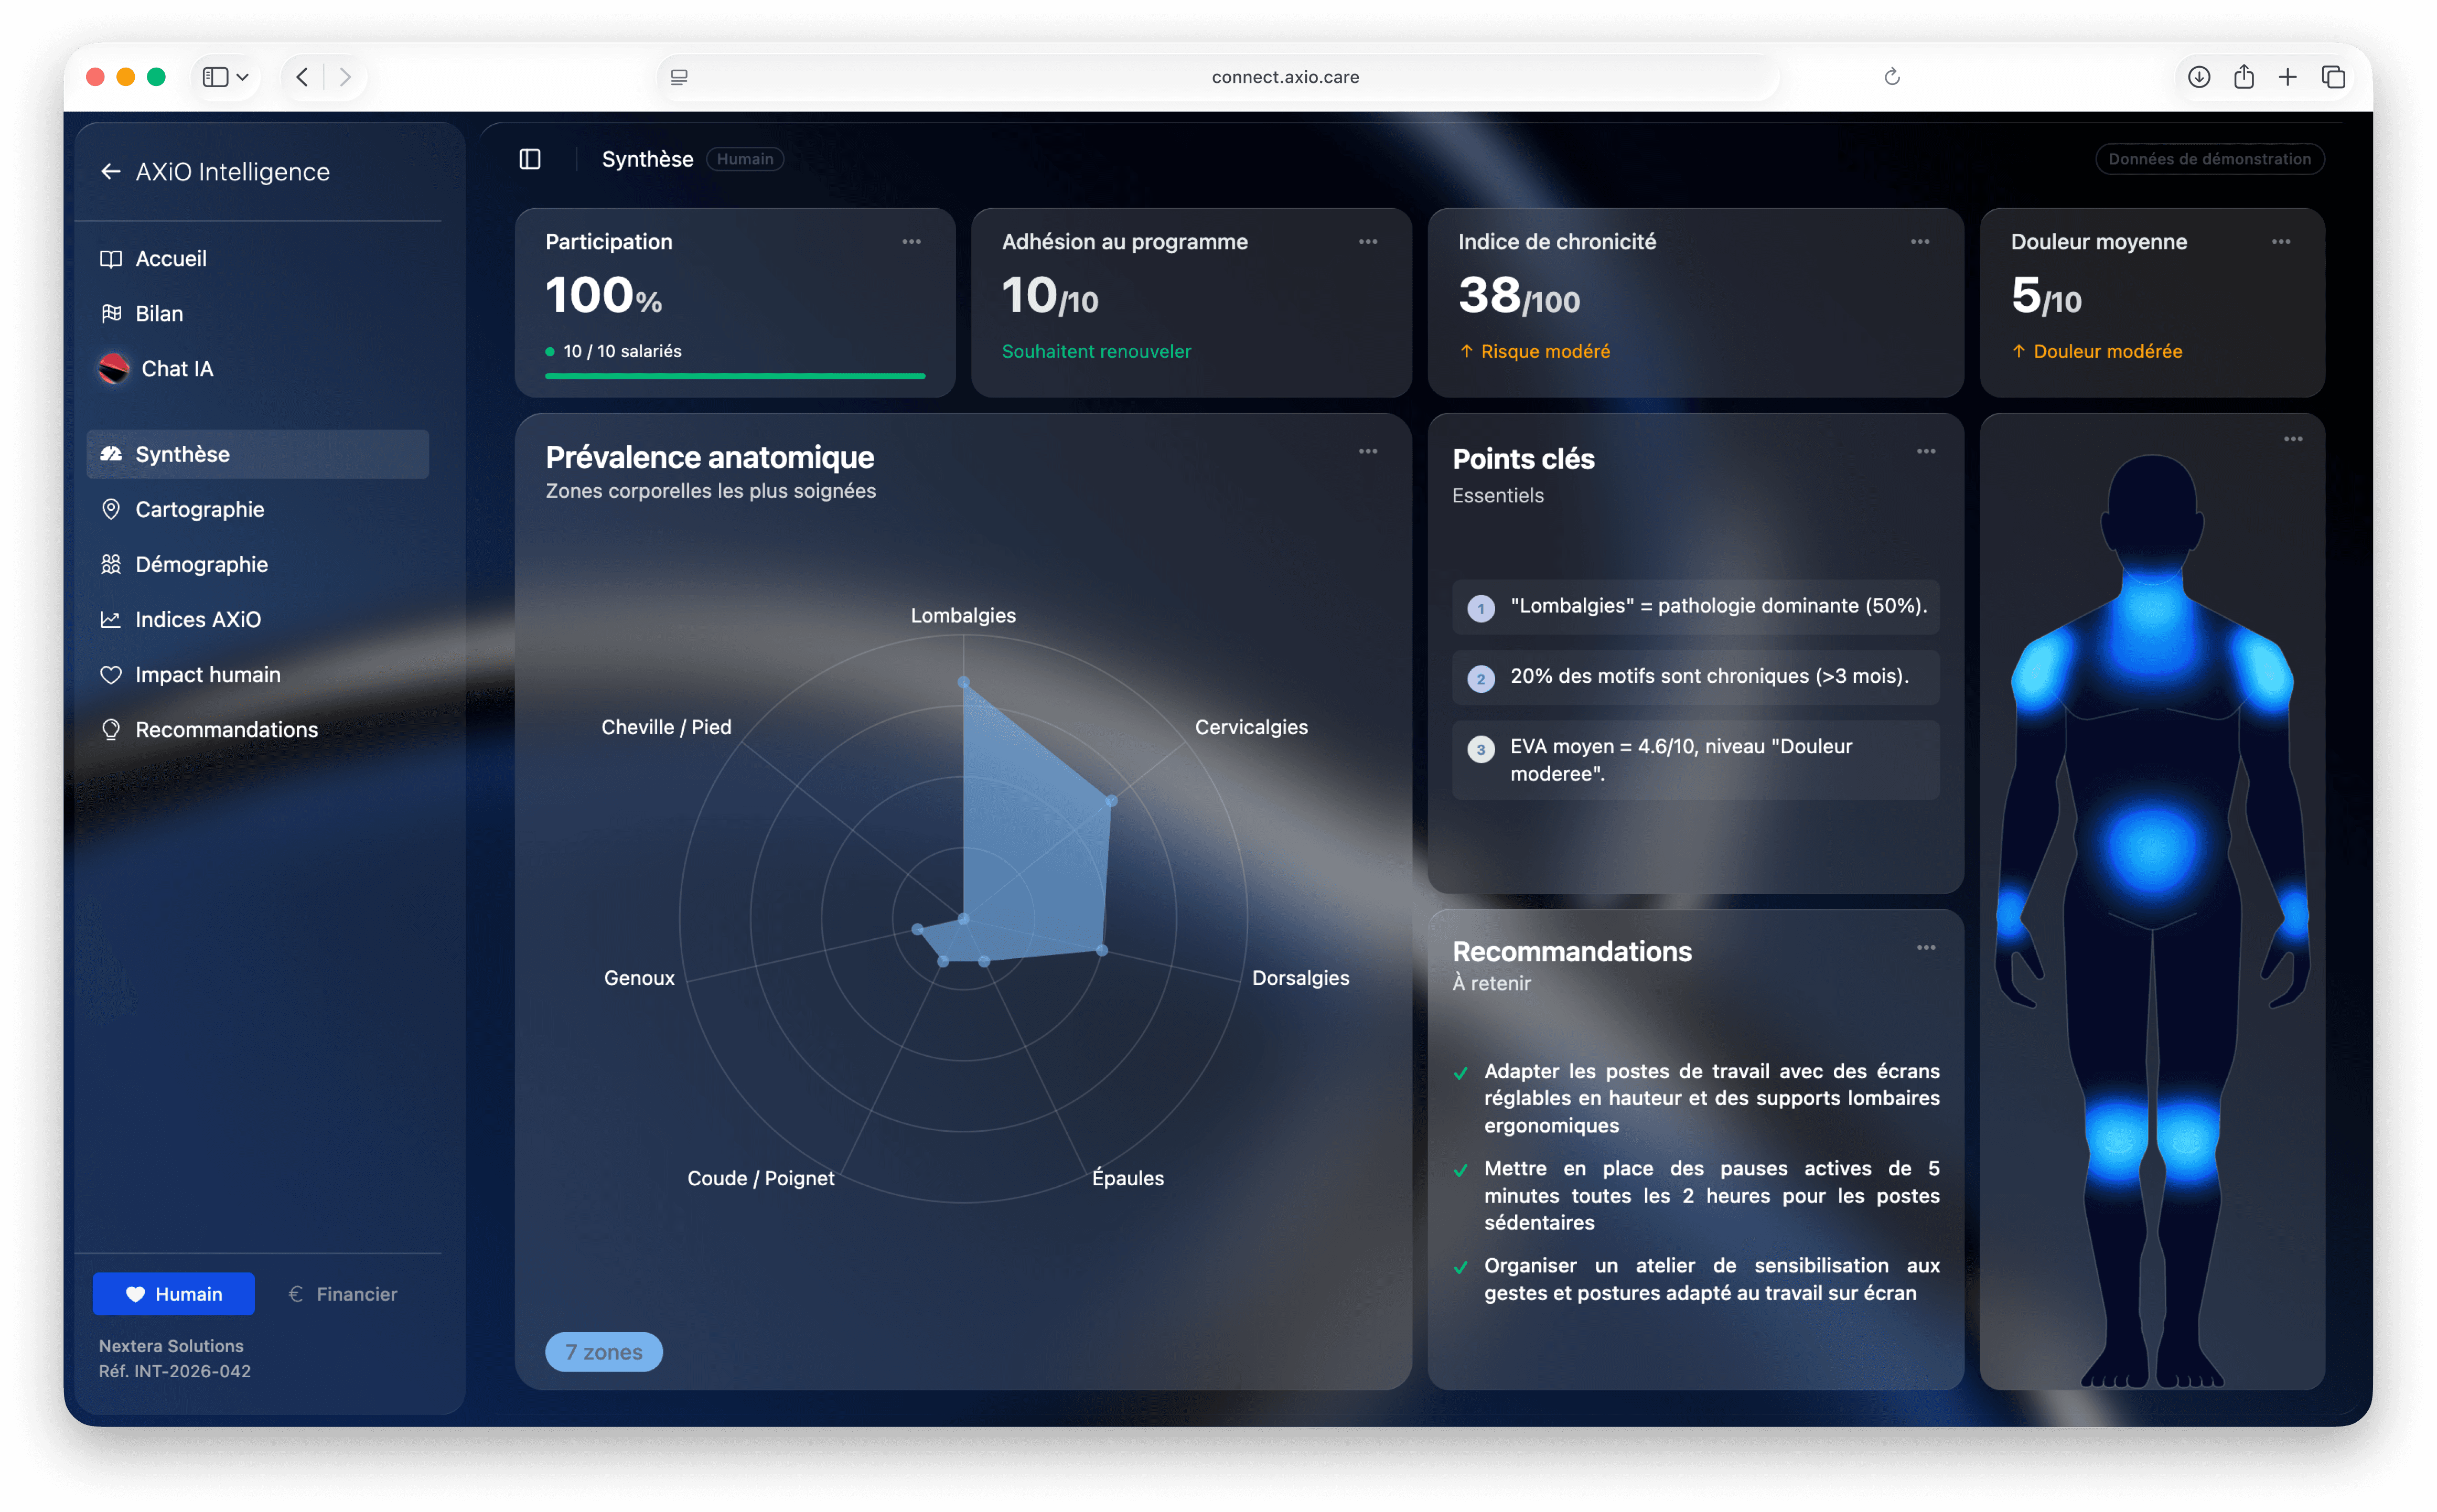Open Points clés card options menu

(x=1925, y=452)
